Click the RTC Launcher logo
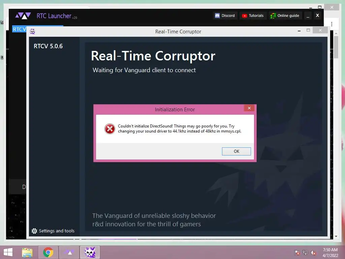Image resolution: width=345 pixels, height=259 pixels. click(23, 16)
